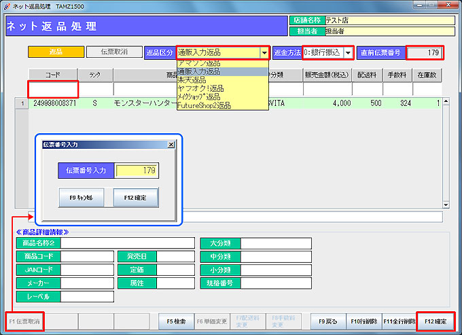Click the empty コード input cell

(x=52, y=89)
